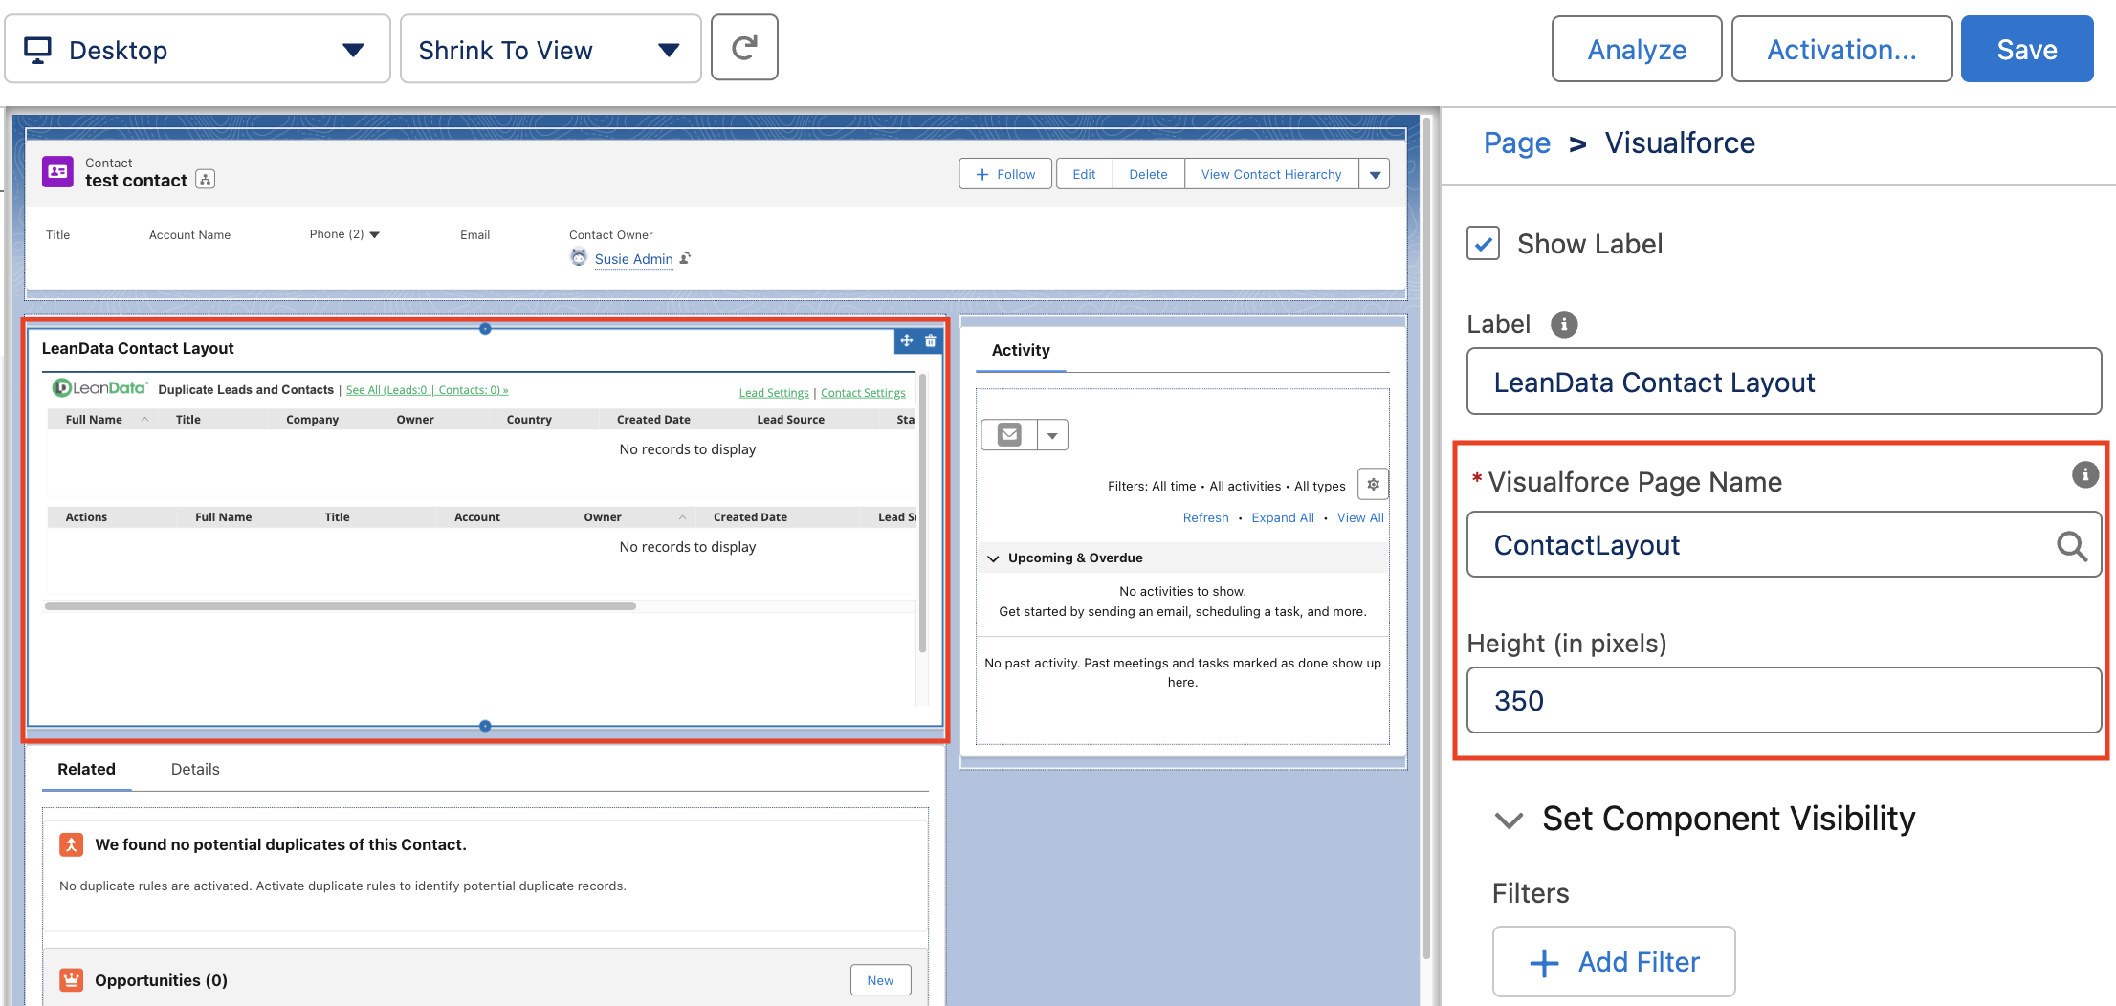Open the Lead Settings link
This screenshot has width=2116, height=1006.
point(774,393)
